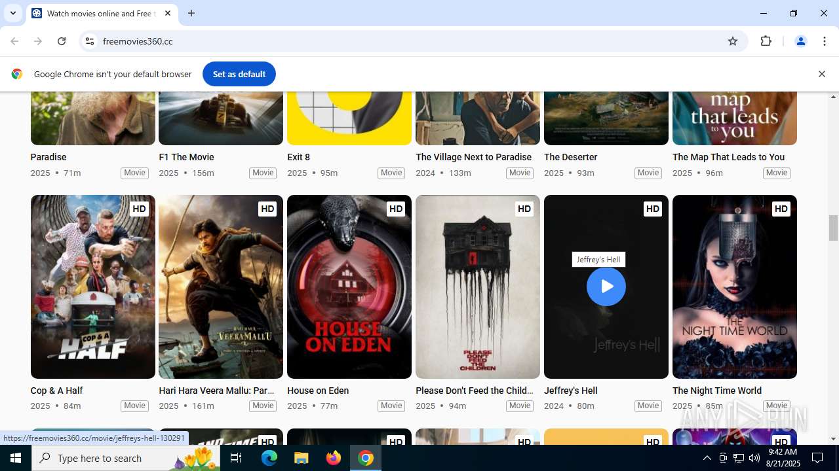Click the HD badge on House on Eden
Image resolution: width=839 pixels, height=471 pixels.
pos(396,209)
